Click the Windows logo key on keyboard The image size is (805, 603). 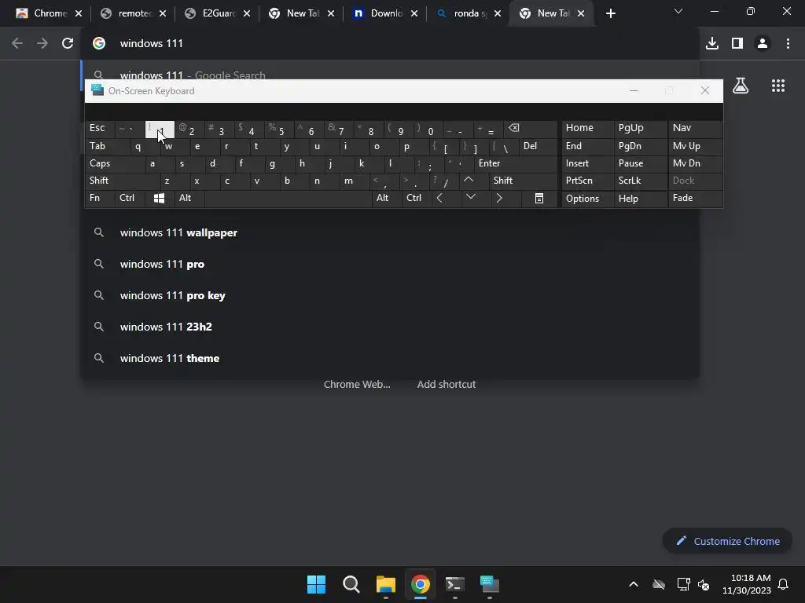pyautogui.click(x=159, y=199)
